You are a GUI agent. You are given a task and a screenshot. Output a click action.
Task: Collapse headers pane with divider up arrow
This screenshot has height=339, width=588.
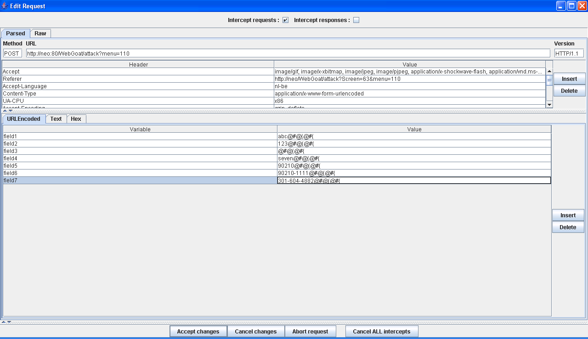5,111
